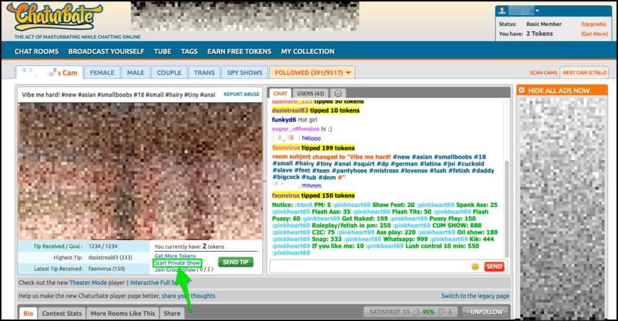
Task: Click the room's own Cam tab
Action: tap(49, 73)
